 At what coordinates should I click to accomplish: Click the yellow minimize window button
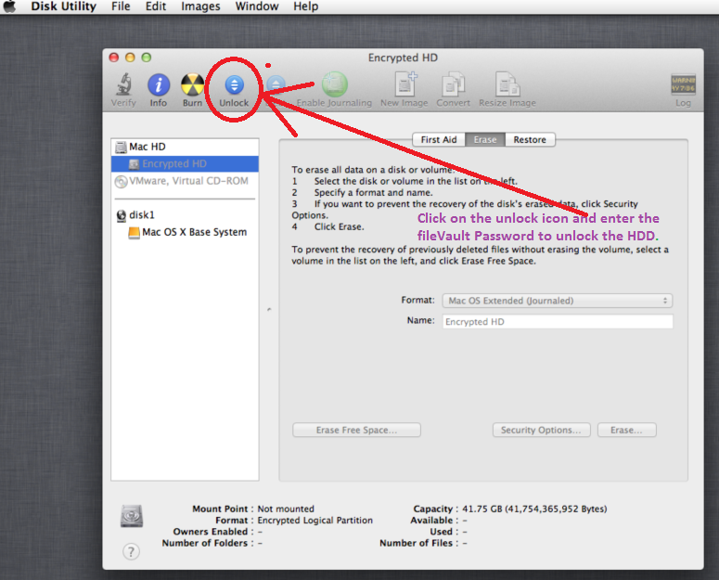coord(130,58)
